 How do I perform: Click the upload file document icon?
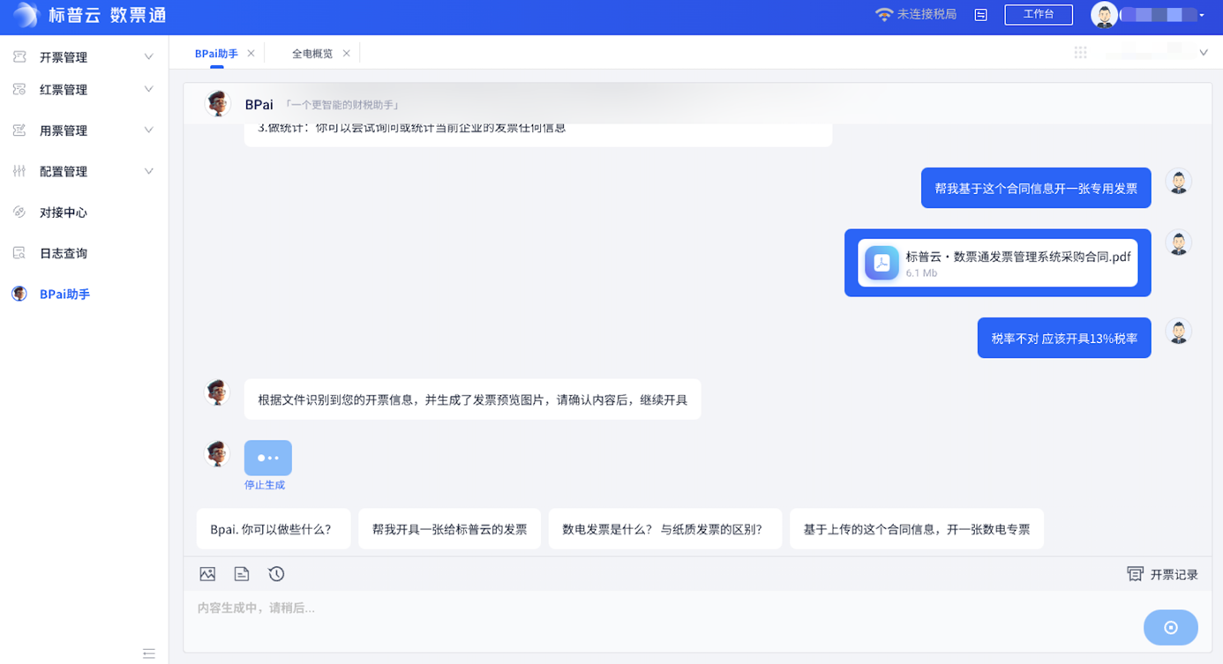click(x=242, y=574)
